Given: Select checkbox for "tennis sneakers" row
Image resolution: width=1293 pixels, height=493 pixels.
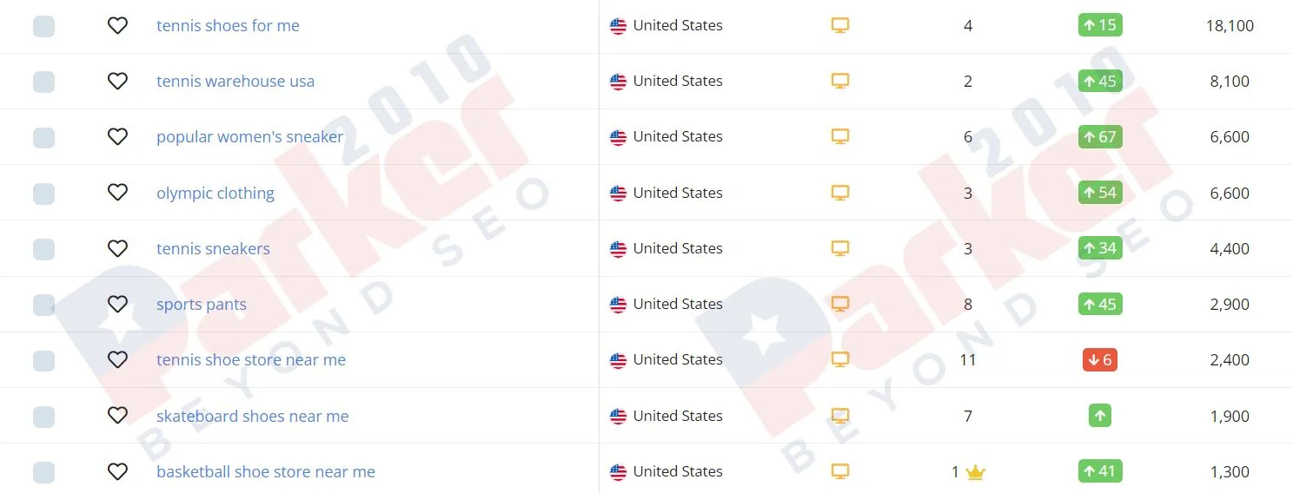Looking at the screenshot, I should (43, 249).
